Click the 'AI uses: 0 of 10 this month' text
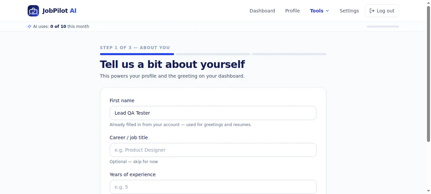Image resolution: width=431 pixels, height=194 pixels. 61,27
